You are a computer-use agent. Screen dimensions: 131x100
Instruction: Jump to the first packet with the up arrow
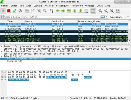pos(75,11)
